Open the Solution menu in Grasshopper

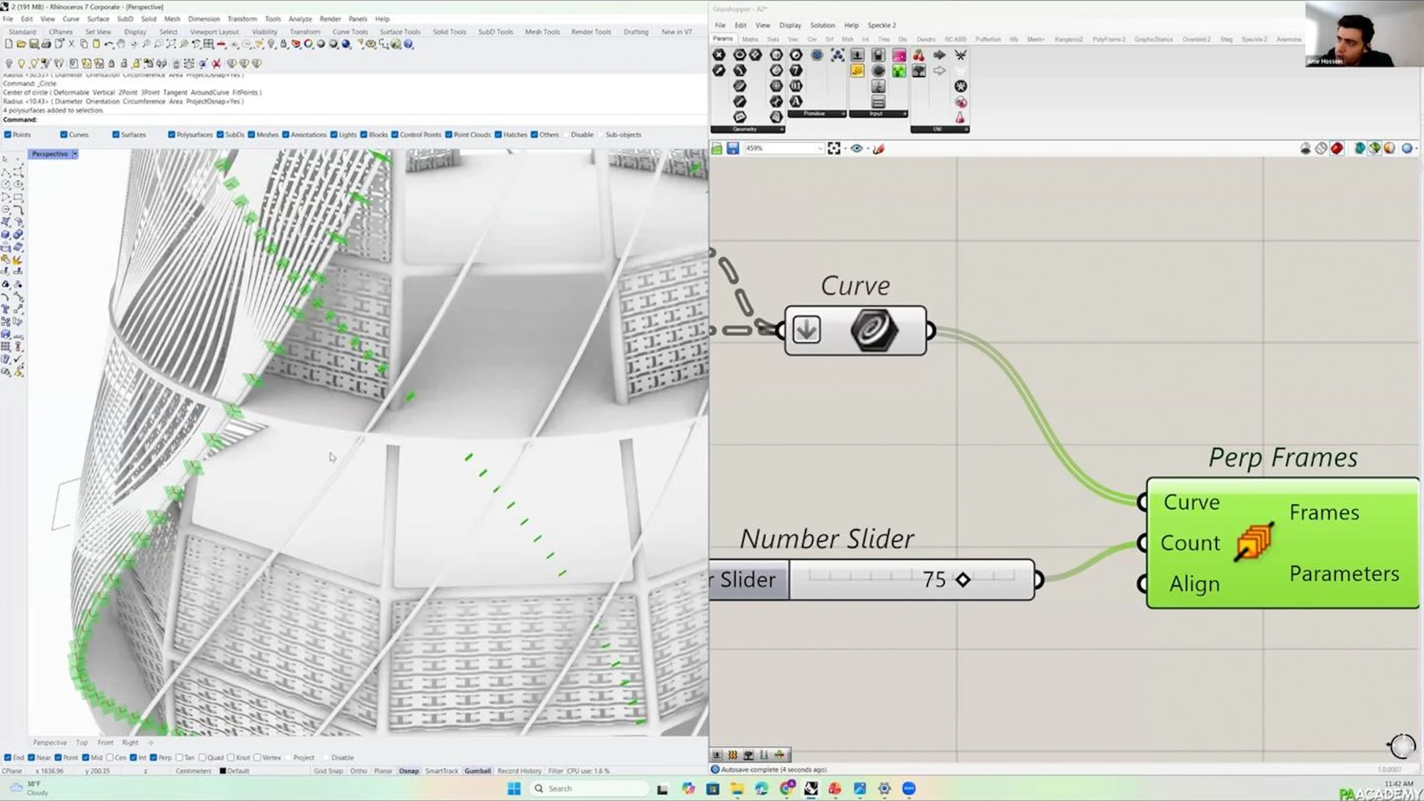pos(822,25)
